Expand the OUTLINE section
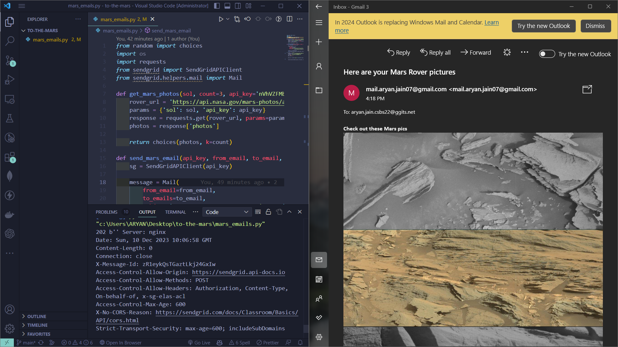This screenshot has width=618, height=347. click(36, 316)
